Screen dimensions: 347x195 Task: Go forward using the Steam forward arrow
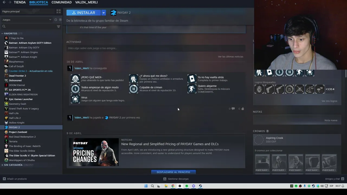coord(10,2)
